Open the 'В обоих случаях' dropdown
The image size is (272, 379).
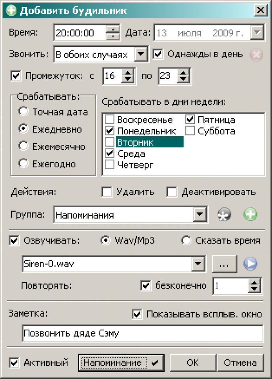140,55
